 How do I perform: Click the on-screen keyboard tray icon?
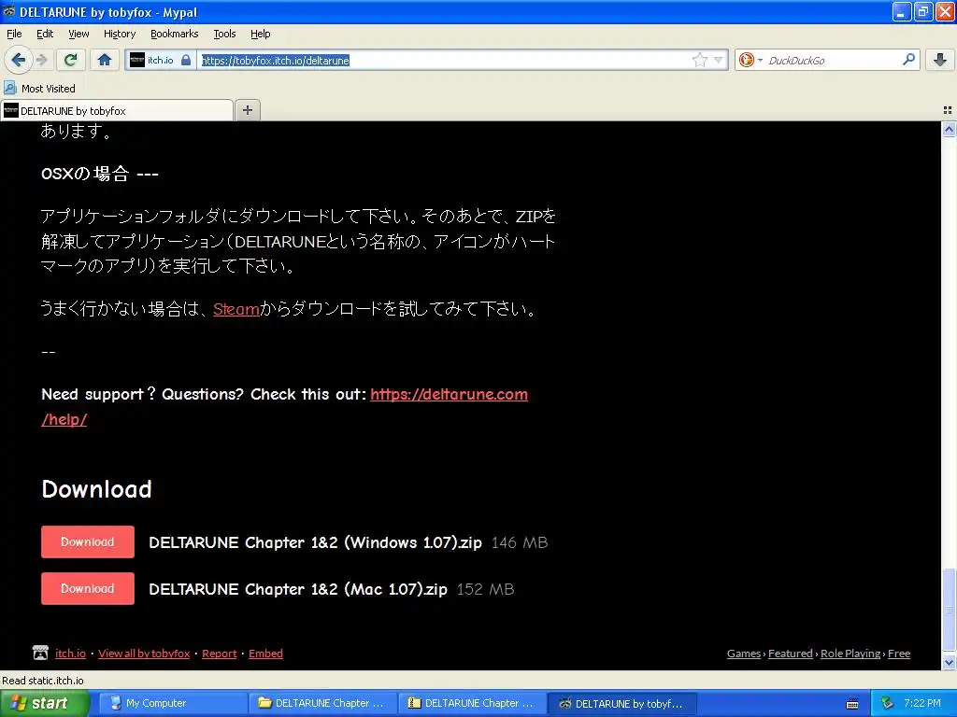(x=852, y=704)
